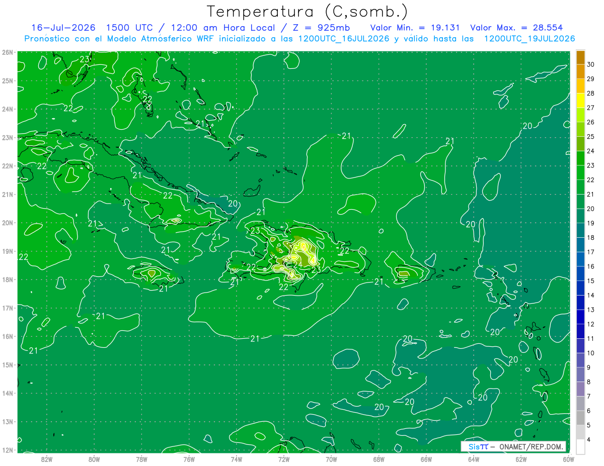Click the "Valor Max. = 28.554" value

516,28
